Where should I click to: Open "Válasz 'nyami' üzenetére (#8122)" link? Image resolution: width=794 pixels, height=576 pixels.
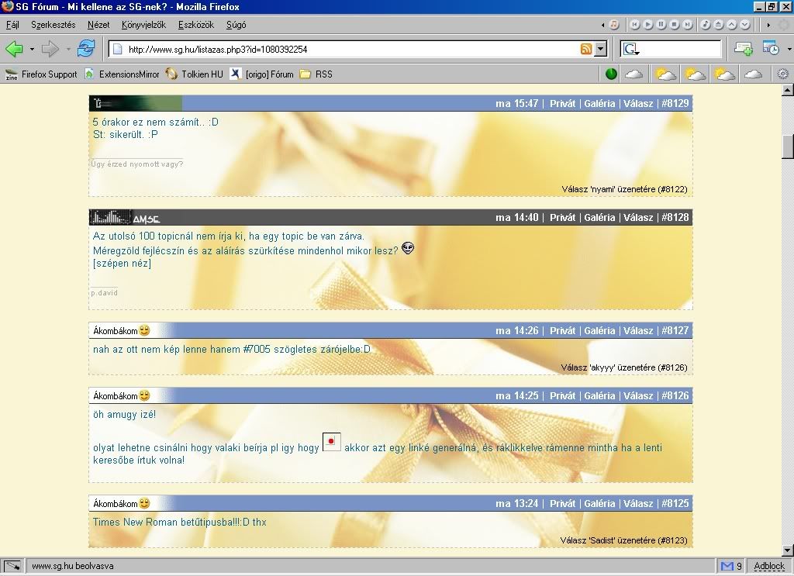[624, 189]
